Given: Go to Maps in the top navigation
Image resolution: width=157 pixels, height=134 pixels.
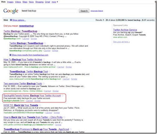Looking at the screenshot, I should [x=25, y=2].
